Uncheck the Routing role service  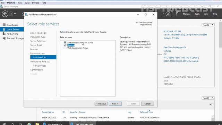coord(65,45)
